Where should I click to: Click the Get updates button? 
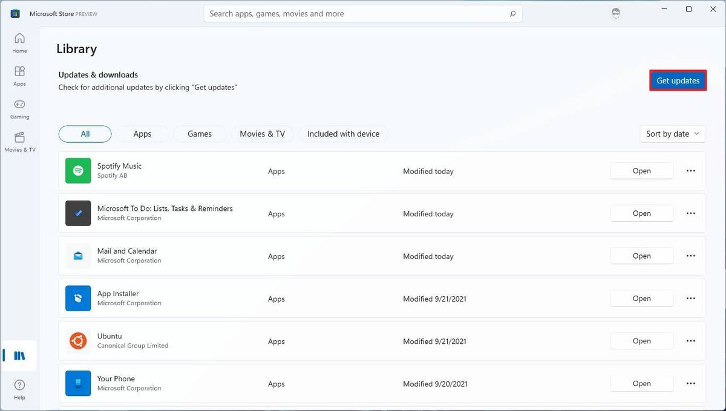click(x=678, y=80)
